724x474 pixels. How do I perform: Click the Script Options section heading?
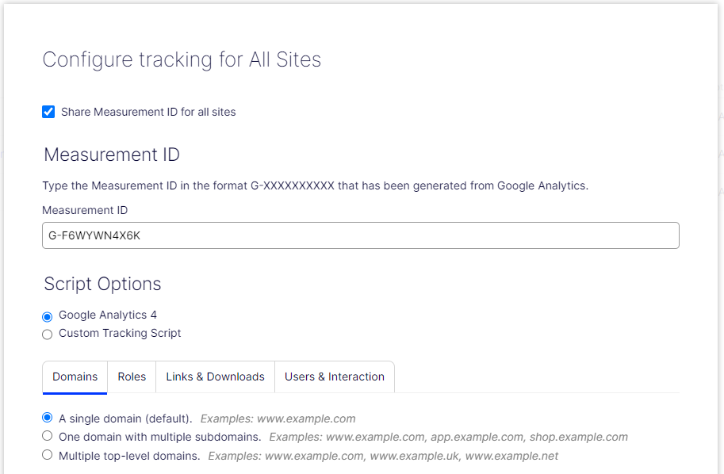point(102,284)
